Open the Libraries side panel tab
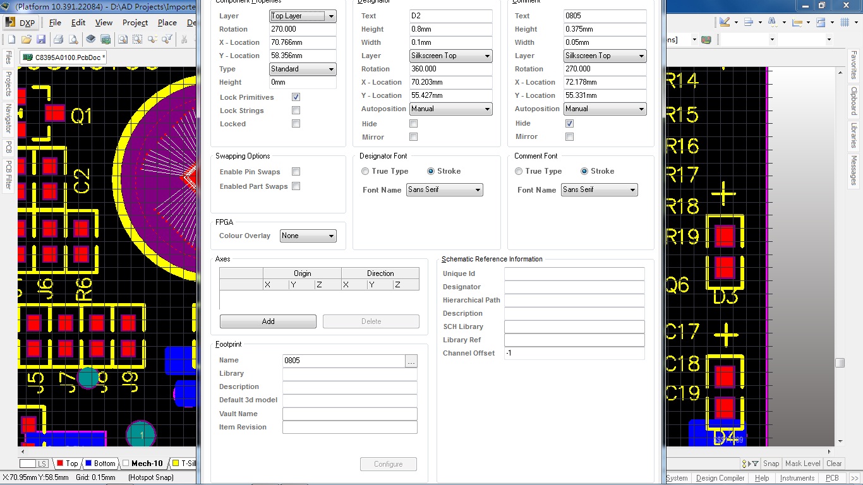The image size is (863, 485). click(x=854, y=135)
